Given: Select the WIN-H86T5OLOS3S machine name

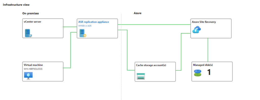Looking at the screenshot, I should point(33,69).
